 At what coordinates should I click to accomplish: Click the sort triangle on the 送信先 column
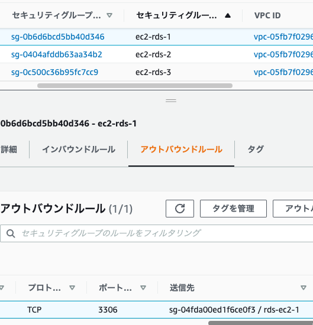coord(304,288)
